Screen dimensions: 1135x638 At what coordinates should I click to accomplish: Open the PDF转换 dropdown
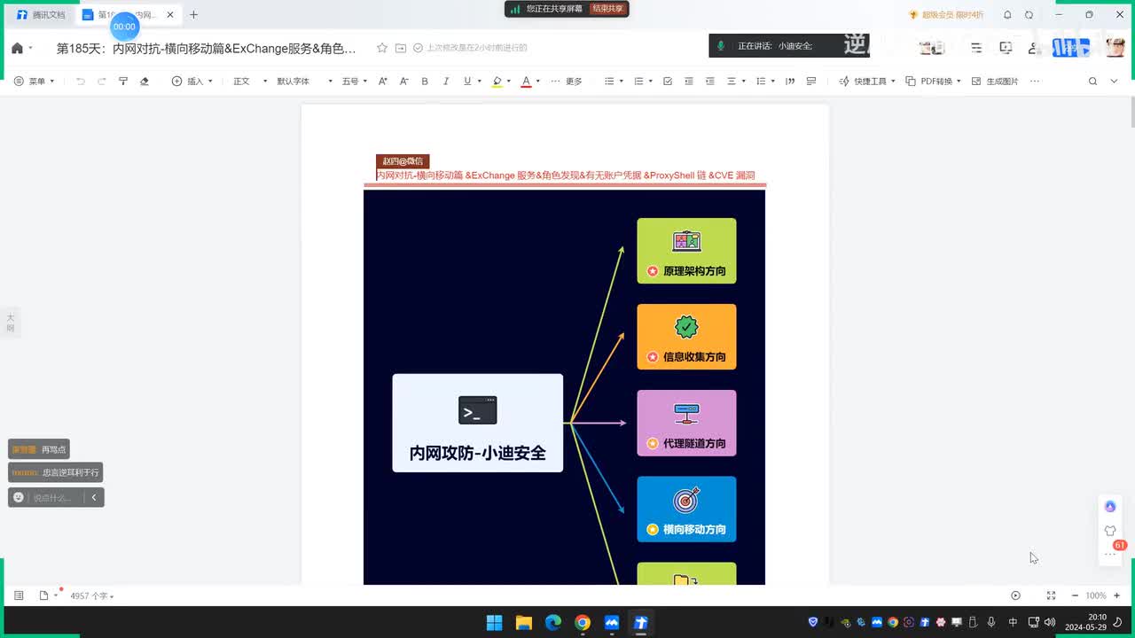(934, 81)
